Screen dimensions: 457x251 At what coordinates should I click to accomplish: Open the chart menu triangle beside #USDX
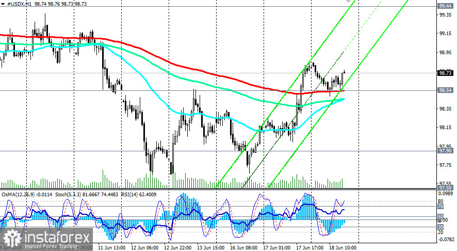[3, 4]
